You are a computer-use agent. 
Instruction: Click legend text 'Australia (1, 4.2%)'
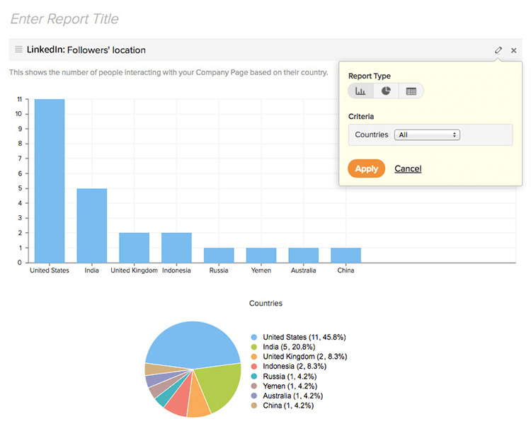click(293, 396)
